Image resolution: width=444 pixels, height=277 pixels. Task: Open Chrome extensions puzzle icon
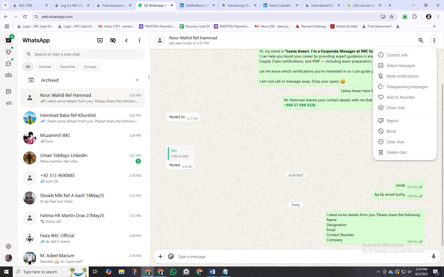click(414, 17)
